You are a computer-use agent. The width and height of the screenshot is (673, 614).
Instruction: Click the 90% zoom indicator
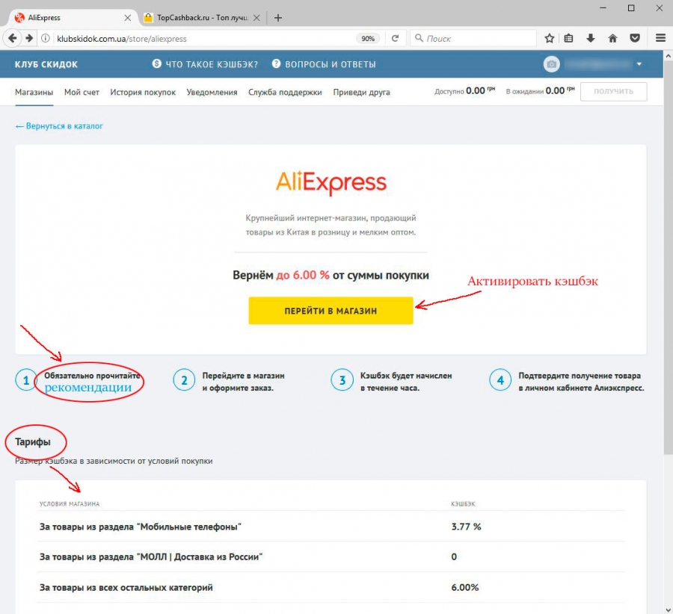pyautogui.click(x=368, y=38)
